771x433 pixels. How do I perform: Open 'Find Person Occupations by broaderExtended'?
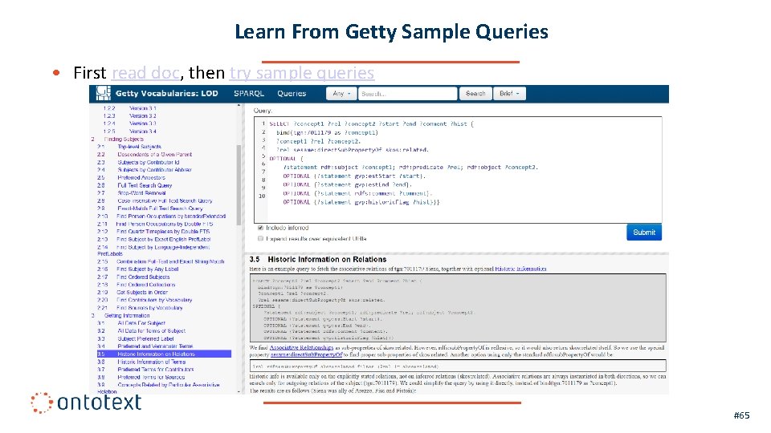click(171, 216)
